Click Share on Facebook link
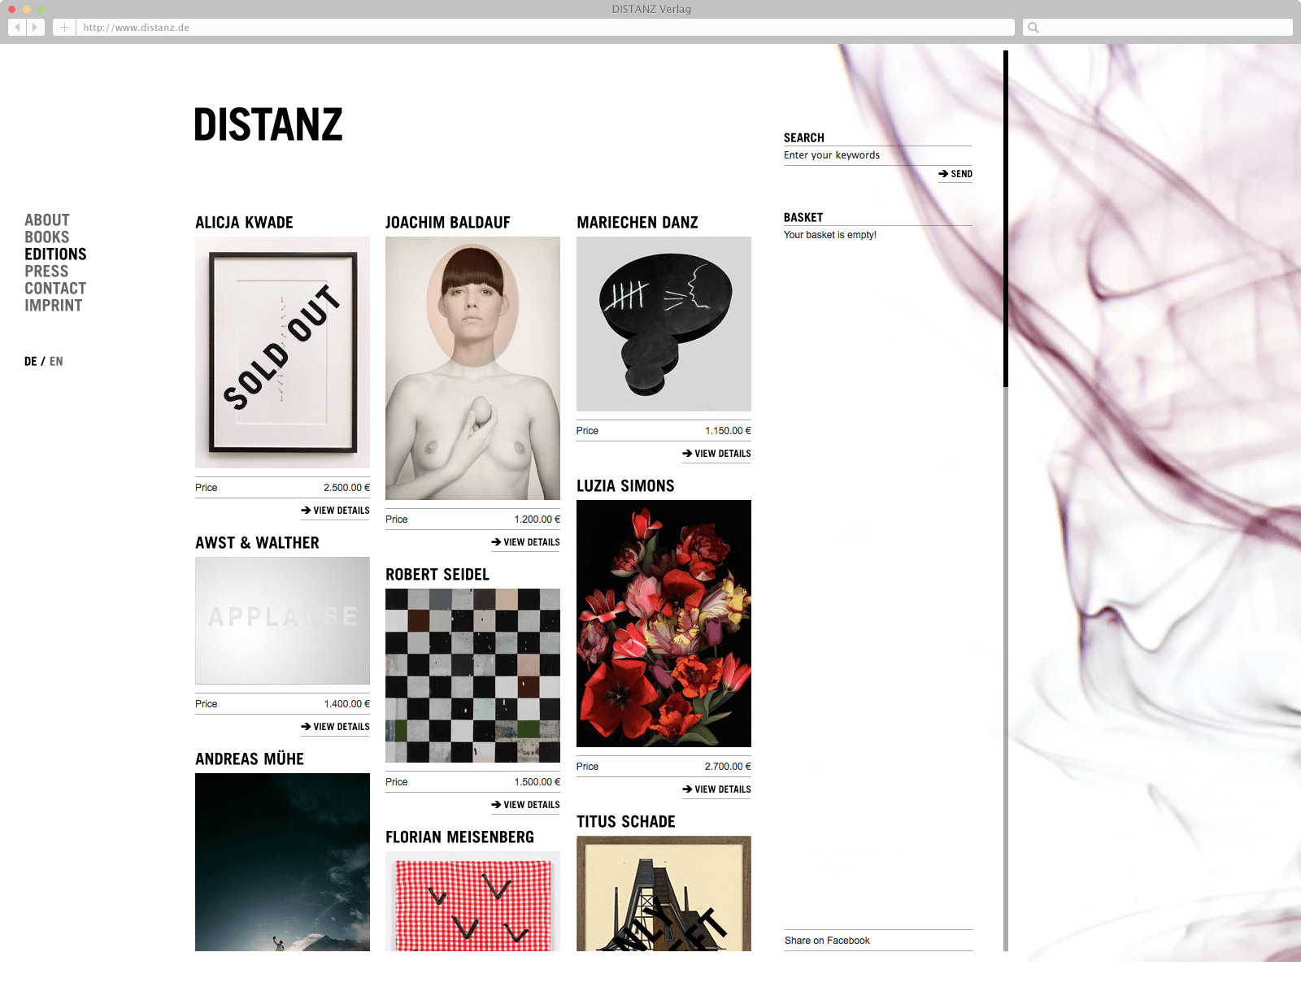 827,941
